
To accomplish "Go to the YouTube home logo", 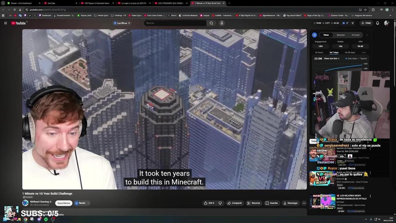I will (x=19, y=23).
